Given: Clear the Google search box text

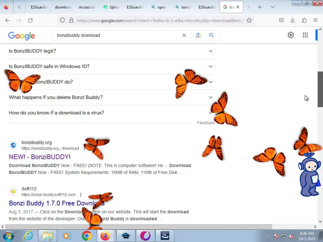Looking at the screenshot, I should [184, 35].
